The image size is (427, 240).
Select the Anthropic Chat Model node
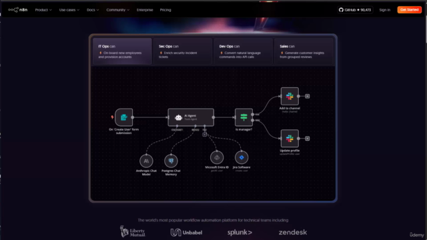click(146, 161)
